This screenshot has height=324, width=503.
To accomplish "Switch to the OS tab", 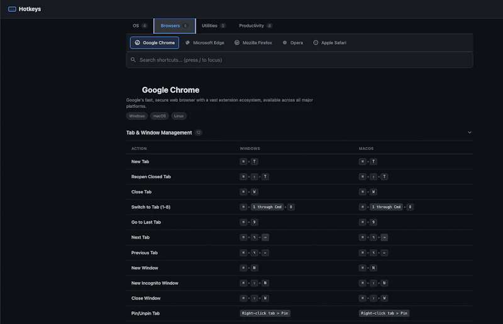I will (x=140, y=26).
